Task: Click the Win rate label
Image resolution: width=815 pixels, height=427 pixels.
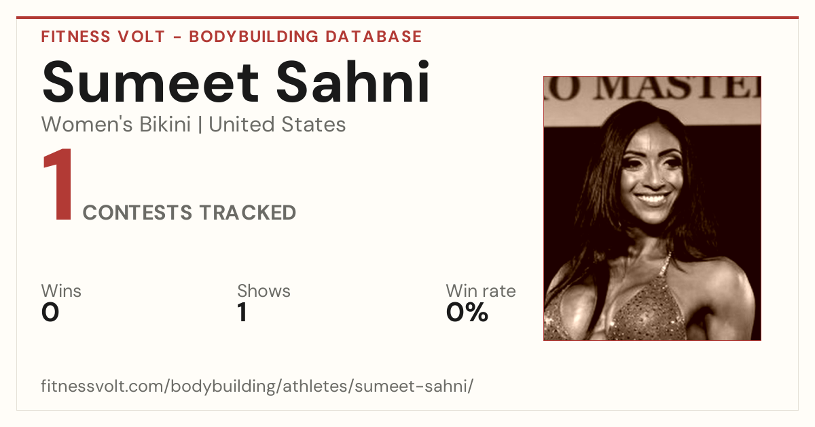Action: (x=481, y=291)
